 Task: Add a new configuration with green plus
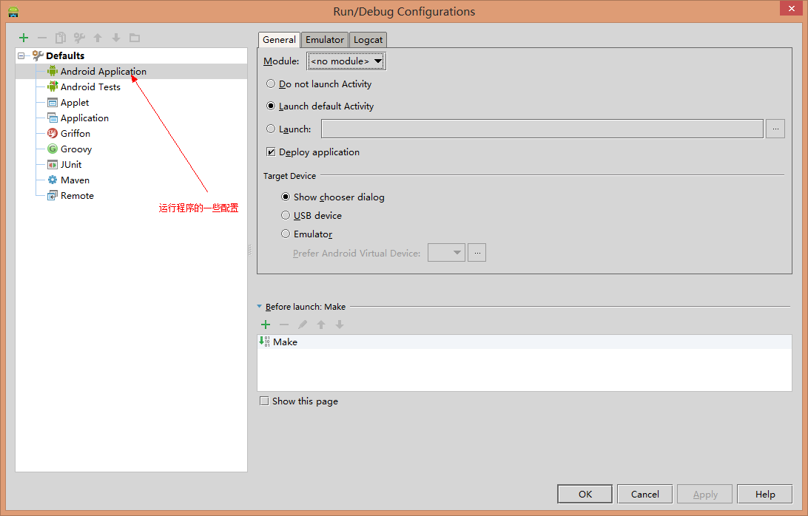coord(24,38)
